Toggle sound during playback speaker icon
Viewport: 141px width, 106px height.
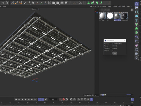[46, 99]
